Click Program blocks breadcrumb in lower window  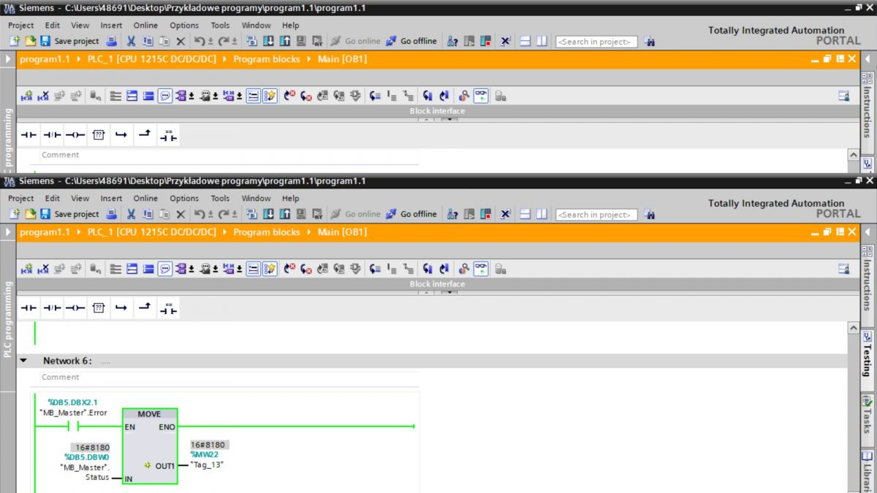pos(267,232)
